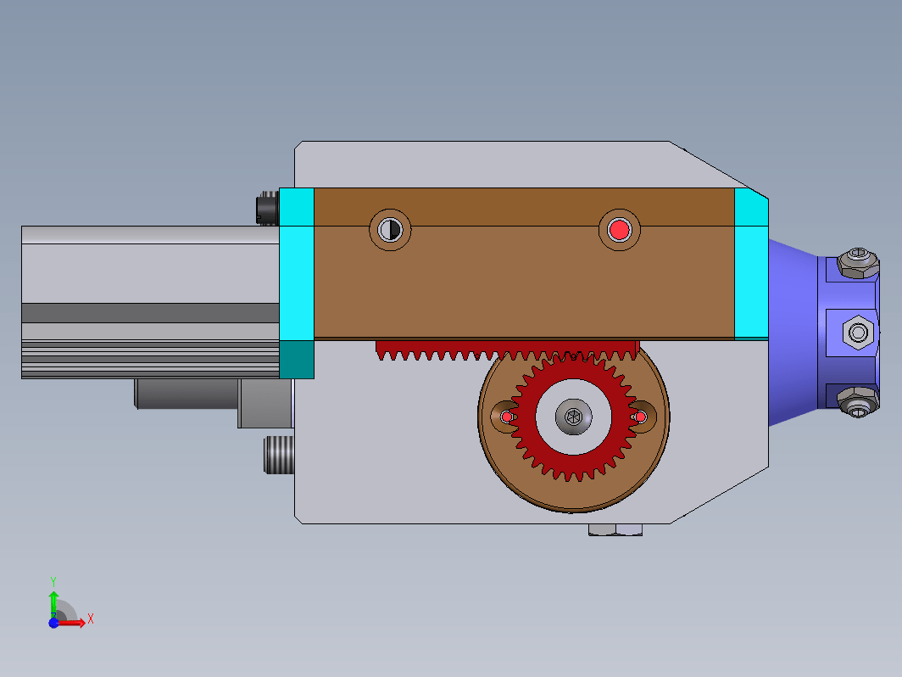Select the dark teal lower section of left cap

[x=296, y=359]
